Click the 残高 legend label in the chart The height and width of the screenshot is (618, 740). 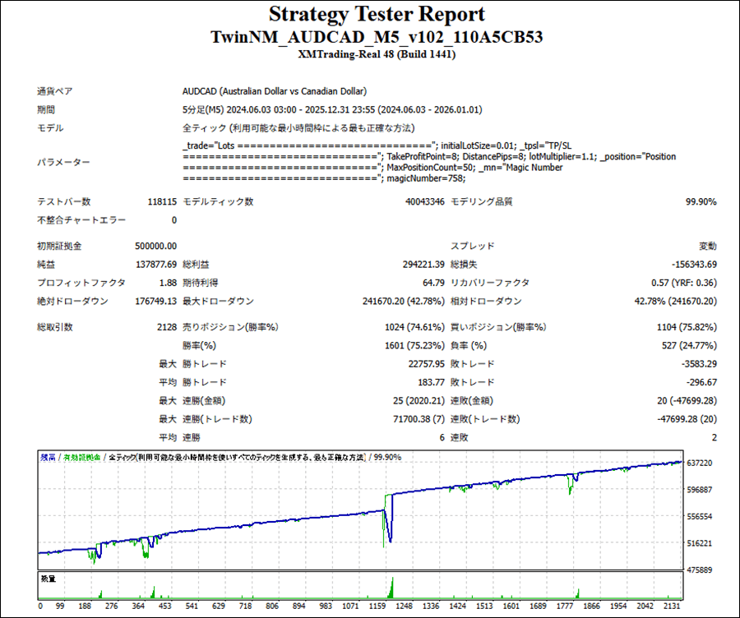click(48, 457)
